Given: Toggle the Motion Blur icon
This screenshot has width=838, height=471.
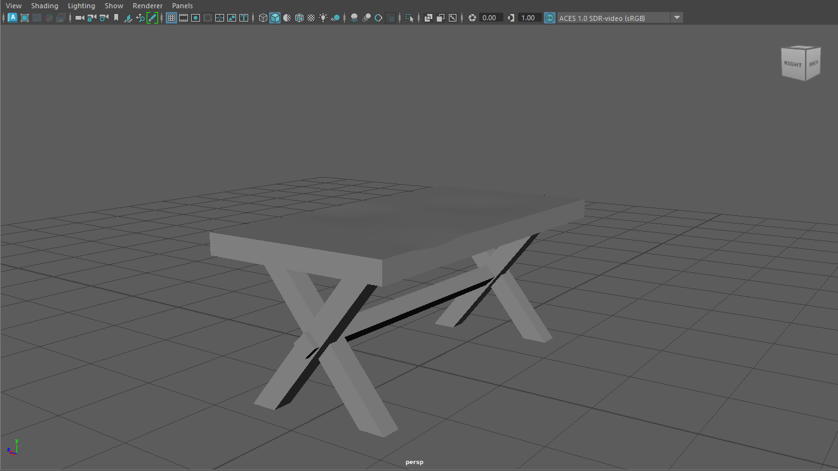Looking at the screenshot, I should point(366,18).
